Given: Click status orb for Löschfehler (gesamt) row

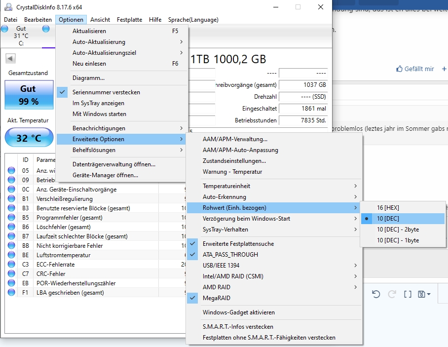Looking at the screenshot, I should click(11, 227).
